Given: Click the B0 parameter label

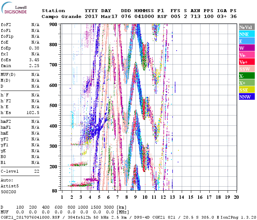Looking at the screenshot, I should [x=3, y=157].
